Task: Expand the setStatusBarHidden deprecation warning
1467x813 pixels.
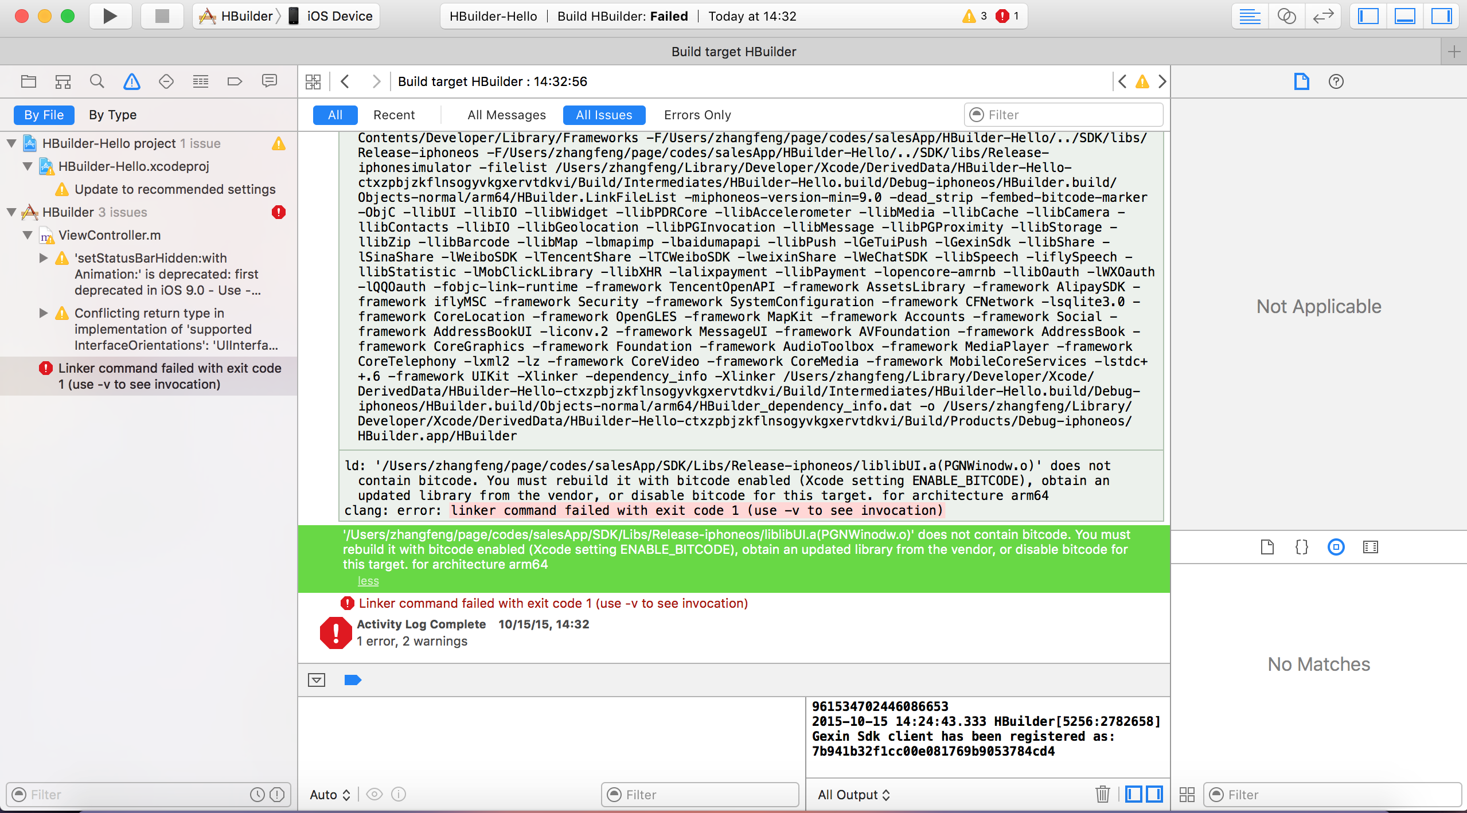Action: point(44,258)
